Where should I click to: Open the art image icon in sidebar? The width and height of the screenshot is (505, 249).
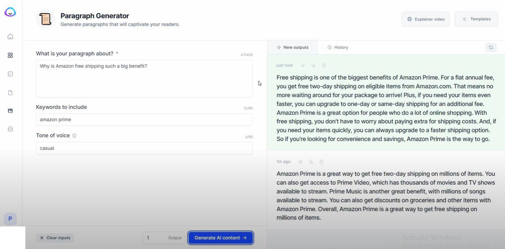tap(10, 111)
